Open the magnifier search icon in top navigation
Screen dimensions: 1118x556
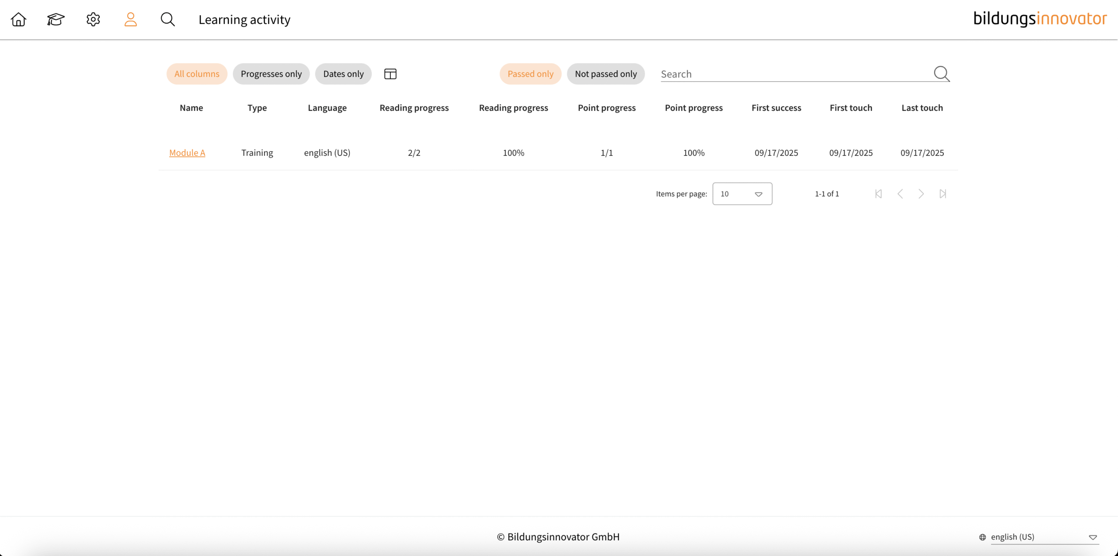coord(168,20)
